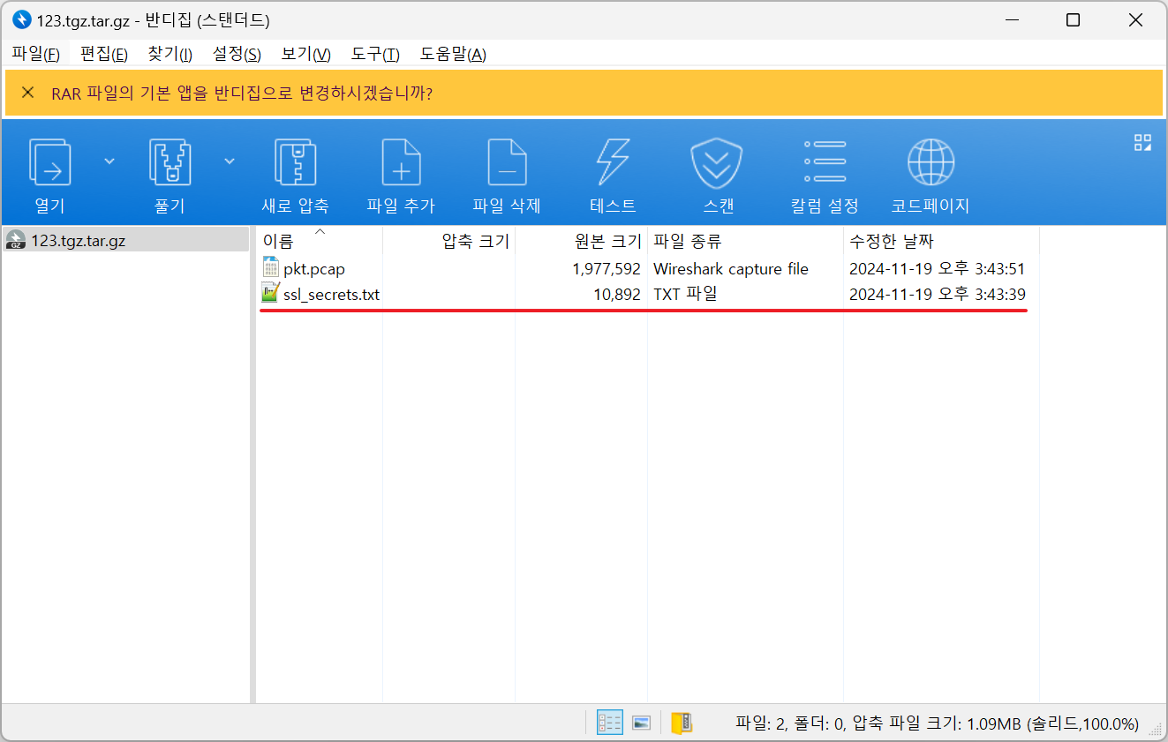Click the 1,977,592 size value
The width and height of the screenshot is (1168, 742).
[x=607, y=269]
